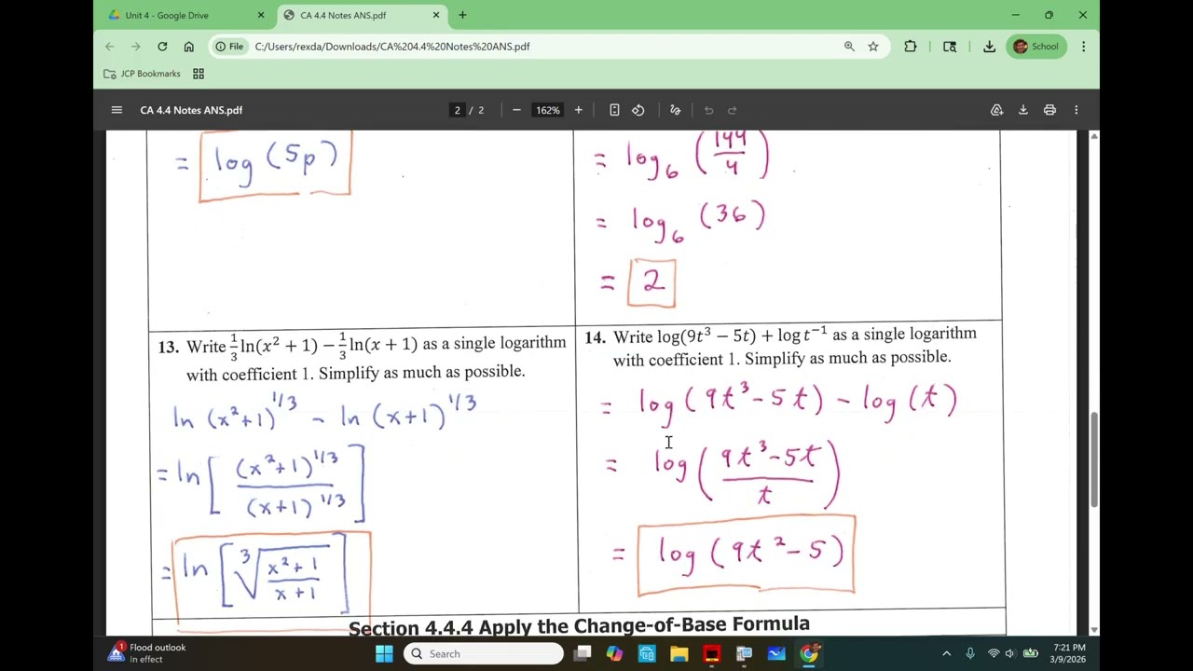Open the PDF sidebar menu (hamburger icon)
This screenshot has height=671, width=1193.
tap(117, 110)
